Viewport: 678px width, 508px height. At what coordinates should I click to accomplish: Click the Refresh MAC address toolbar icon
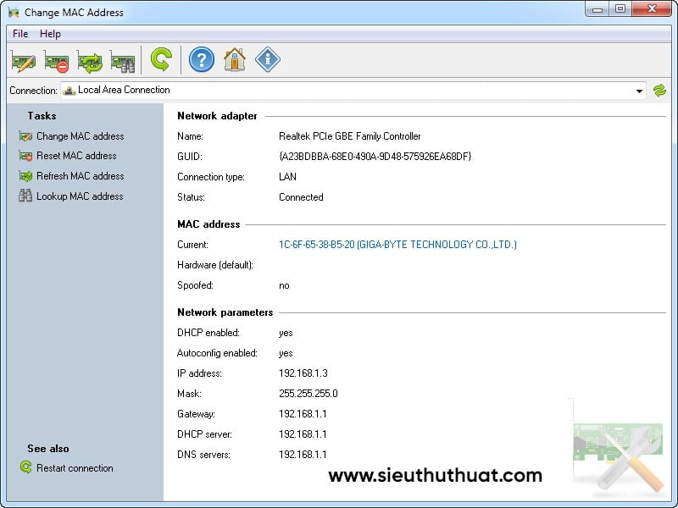(x=89, y=61)
